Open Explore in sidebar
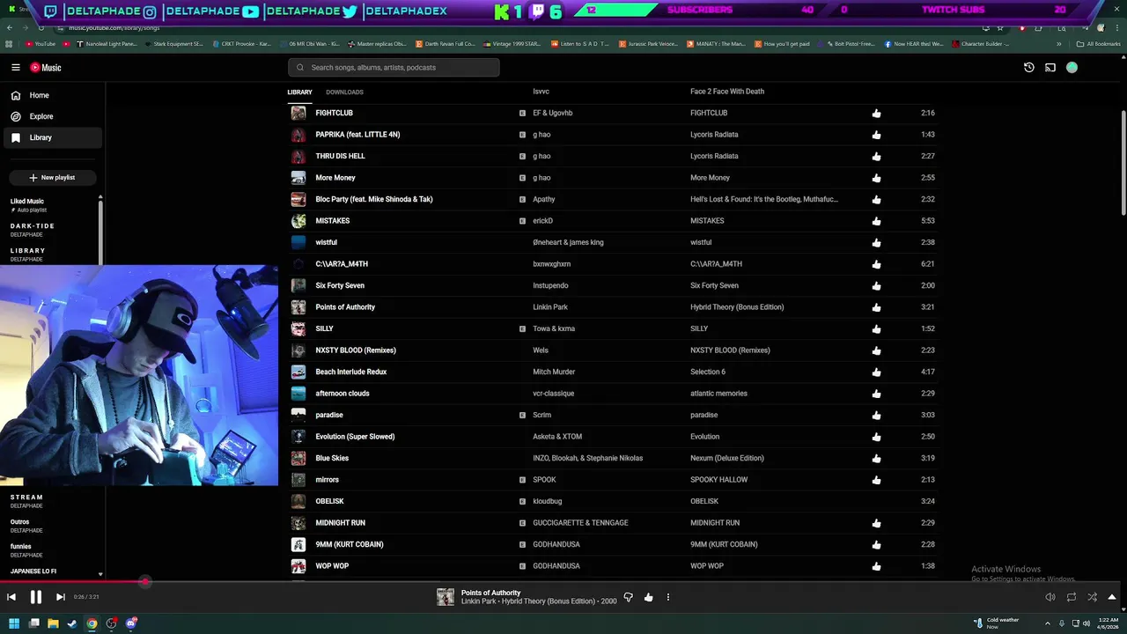 pos(51,116)
